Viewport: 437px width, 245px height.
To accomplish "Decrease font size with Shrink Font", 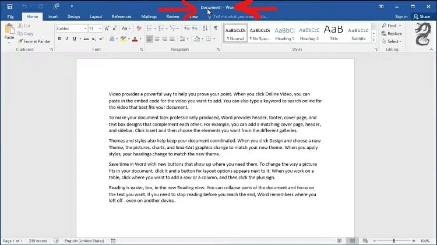I will [x=114, y=29].
